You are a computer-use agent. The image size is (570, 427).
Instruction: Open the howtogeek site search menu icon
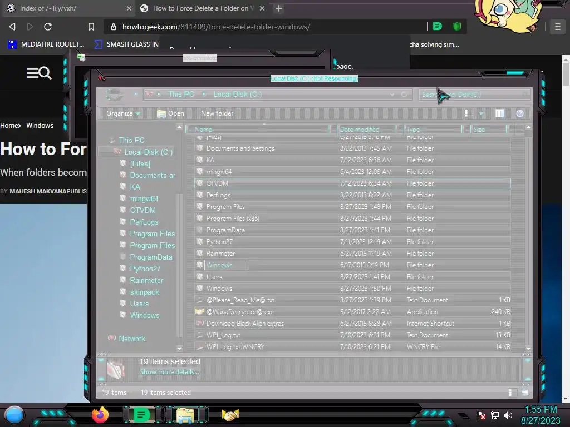[x=39, y=73]
